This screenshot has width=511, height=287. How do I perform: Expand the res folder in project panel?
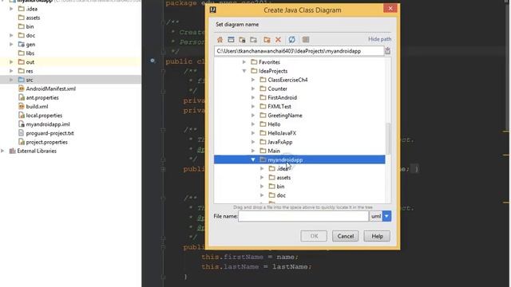(11, 71)
